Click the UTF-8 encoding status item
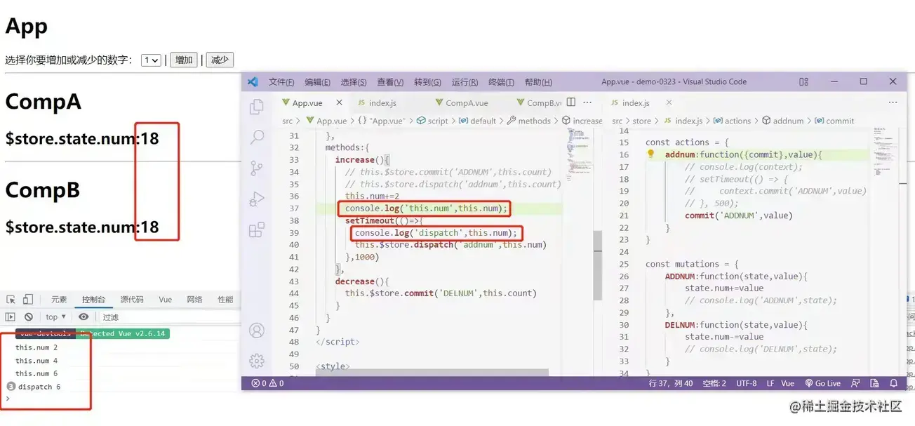Viewport: 915px width, 426px height. point(747,383)
